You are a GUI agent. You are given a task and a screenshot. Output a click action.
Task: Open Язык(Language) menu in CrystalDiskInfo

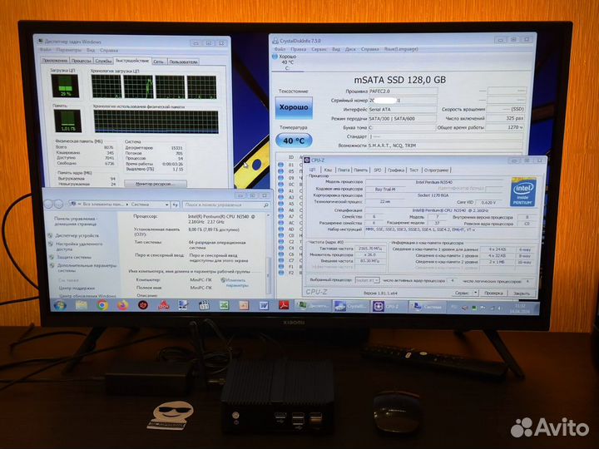click(401, 49)
